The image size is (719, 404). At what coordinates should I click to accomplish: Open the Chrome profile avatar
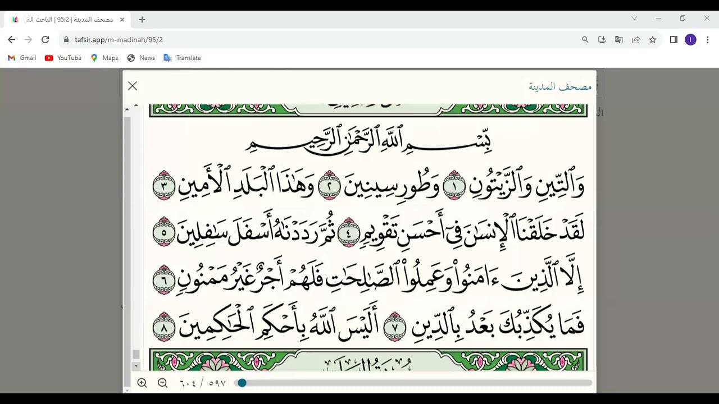pos(690,40)
